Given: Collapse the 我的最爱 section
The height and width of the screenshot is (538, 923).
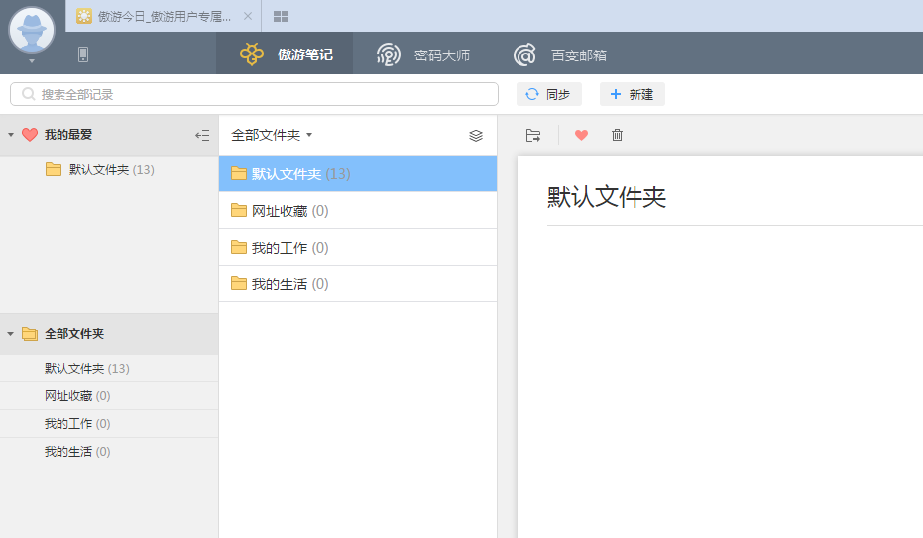Looking at the screenshot, I should (x=11, y=135).
